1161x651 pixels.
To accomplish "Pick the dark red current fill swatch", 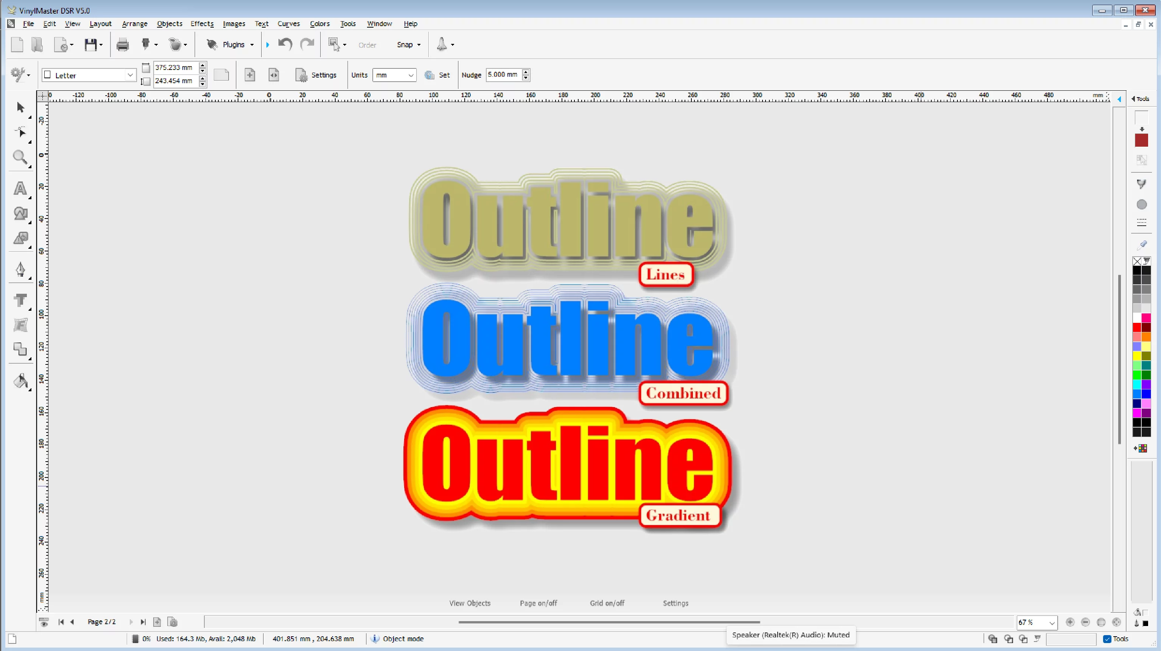I will coord(1141,141).
